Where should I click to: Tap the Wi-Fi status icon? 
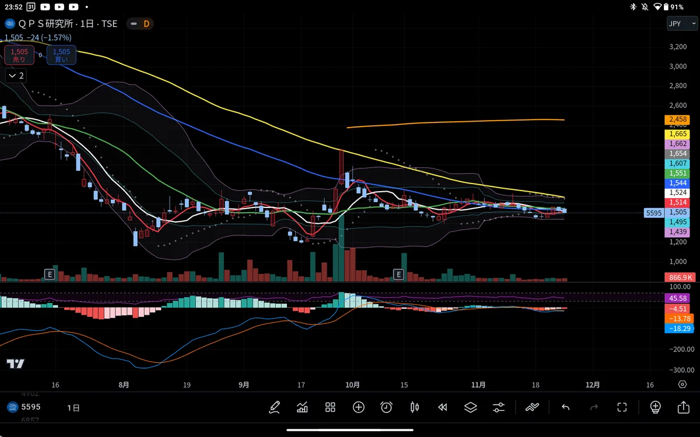coord(658,7)
